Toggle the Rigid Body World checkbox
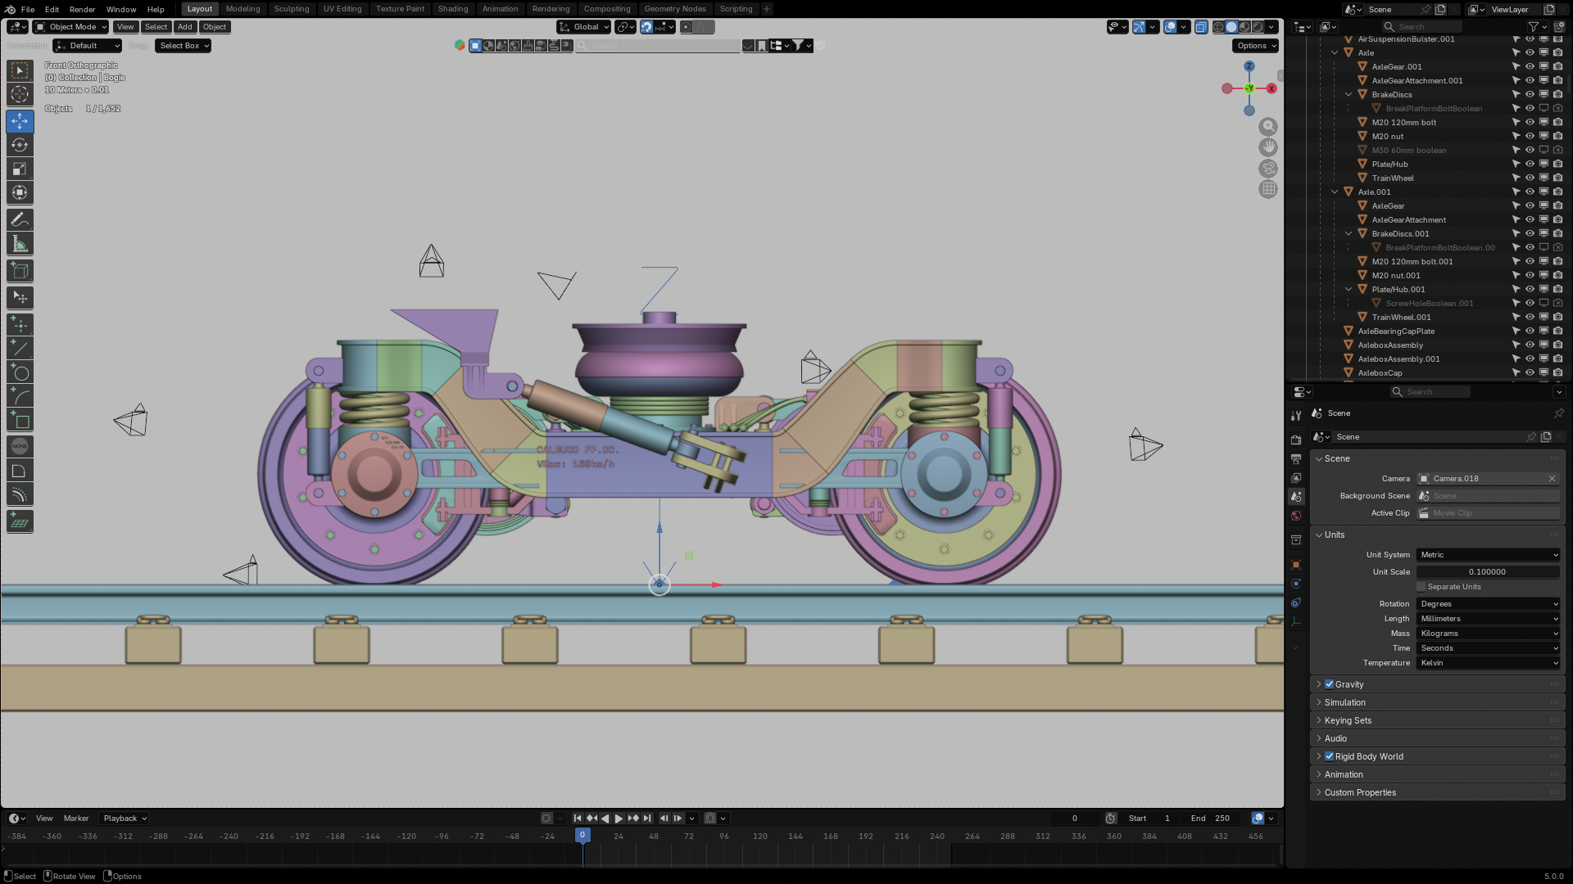Image resolution: width=1573 pixels, height=884 pixels. (x=1330, y=756)
